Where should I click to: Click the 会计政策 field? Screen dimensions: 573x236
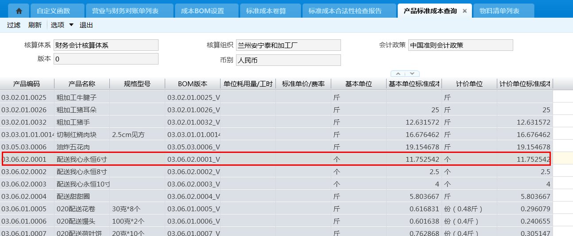click(x=461, y=45)
